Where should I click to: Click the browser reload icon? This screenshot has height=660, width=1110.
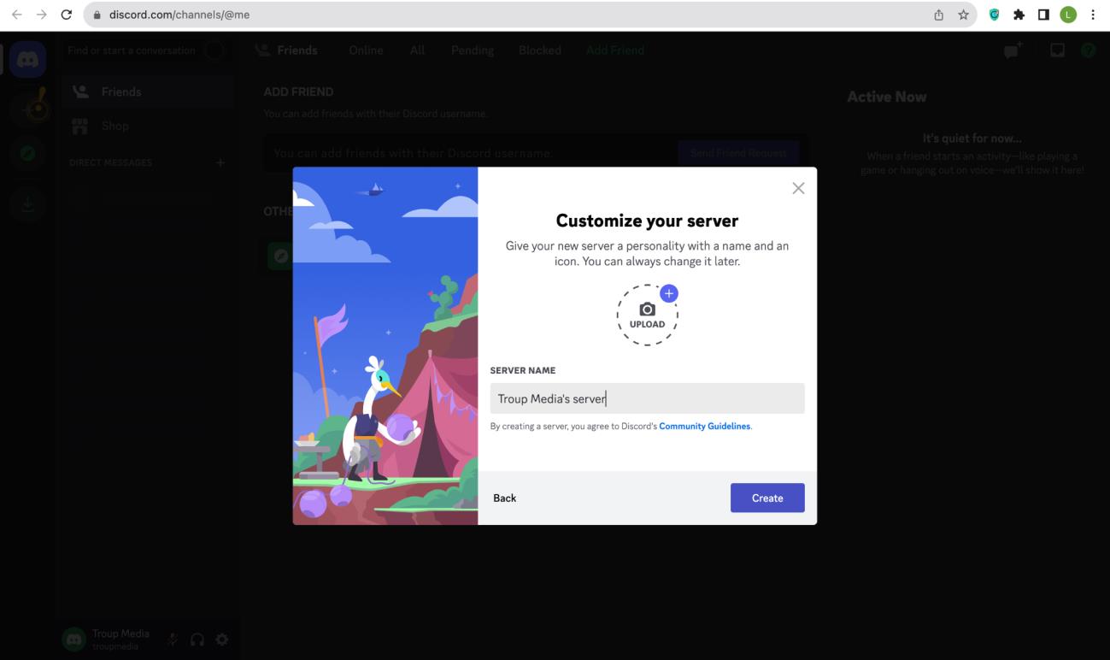click(x=67, y=15)
